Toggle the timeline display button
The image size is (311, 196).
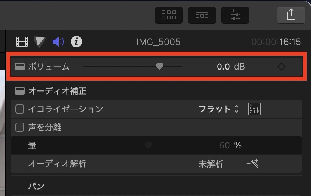[202, 15]
